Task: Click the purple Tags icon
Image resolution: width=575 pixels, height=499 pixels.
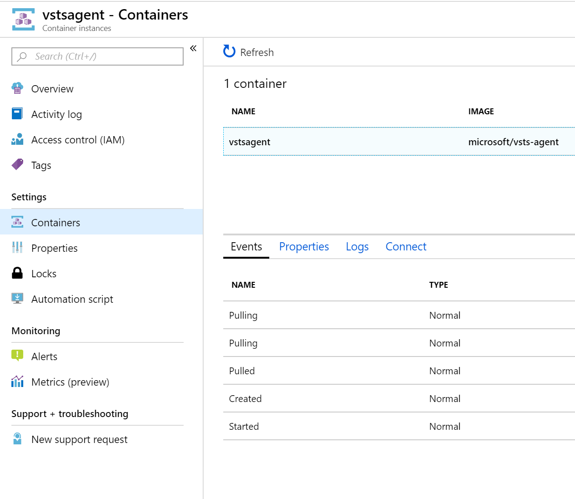Action: coord(17,164)
